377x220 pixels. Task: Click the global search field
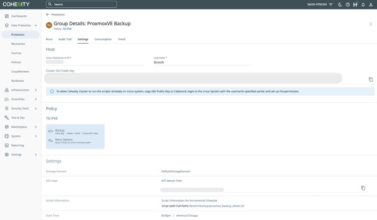[81, 4]
